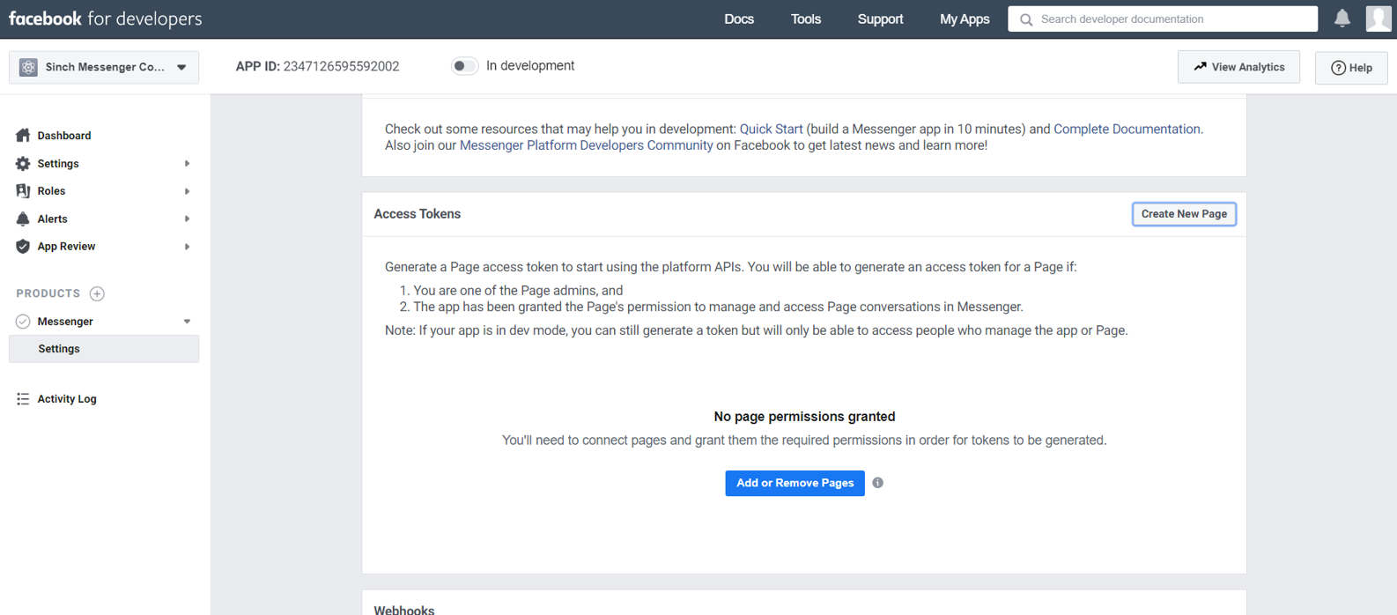
Task: Click the View Analytics button
Action: coord(1238,67)
